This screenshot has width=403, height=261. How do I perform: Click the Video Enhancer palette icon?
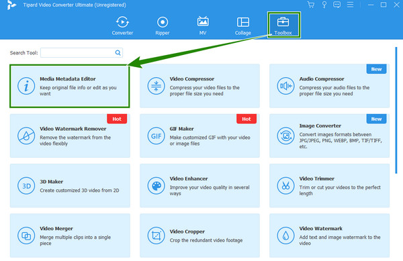[156, 186]
